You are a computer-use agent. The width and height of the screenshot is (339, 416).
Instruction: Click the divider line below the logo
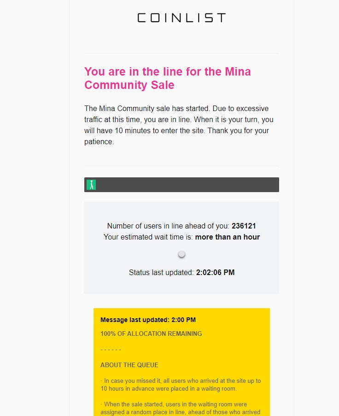(181, 53)
